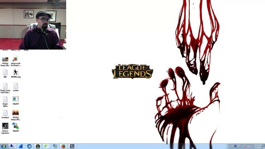Open the Firefox taskbar icon
This screenshot has width=265, height=149.
[63, 146]
